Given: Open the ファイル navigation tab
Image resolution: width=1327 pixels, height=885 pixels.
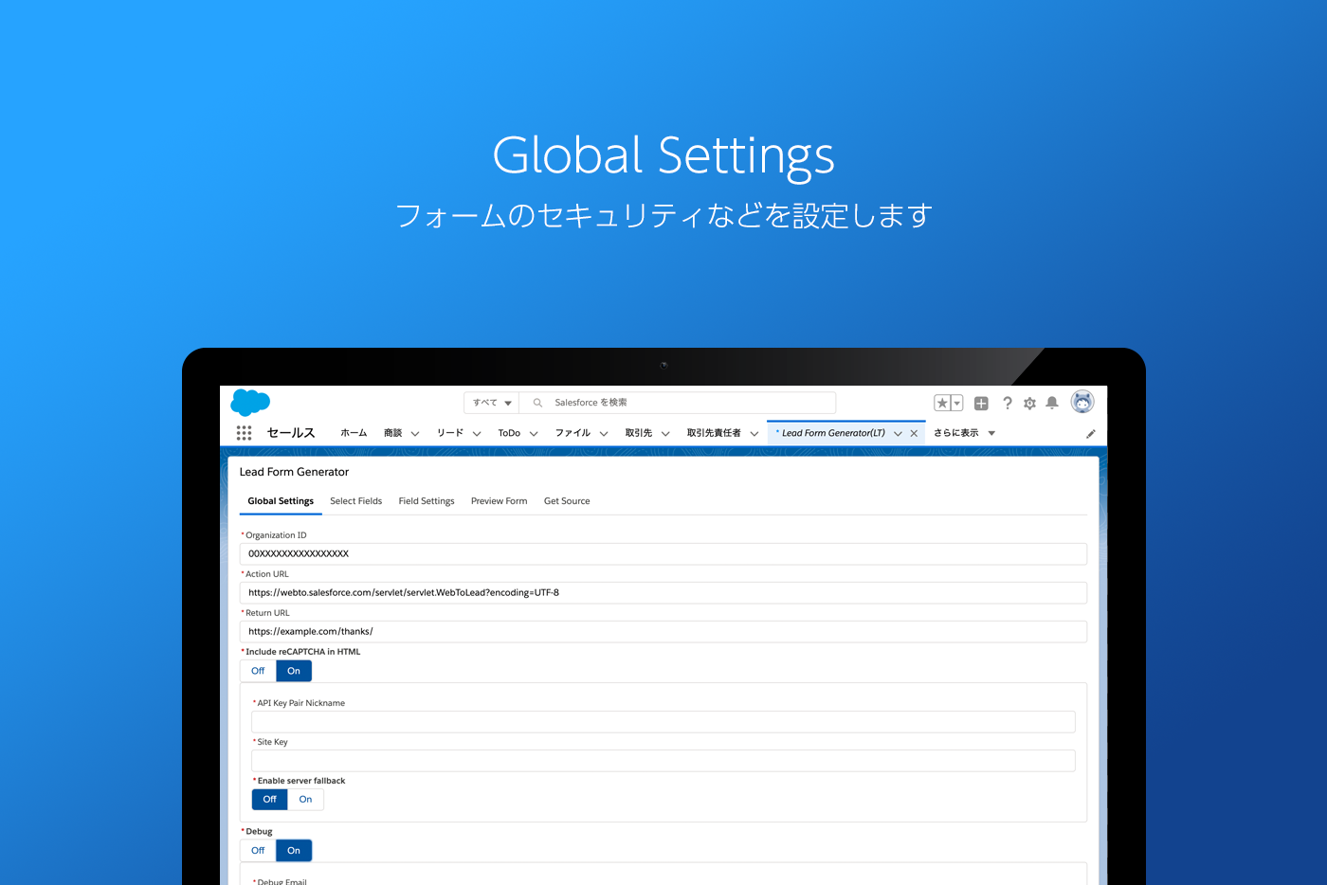Looking at the screenshot, I should (573, 433).
